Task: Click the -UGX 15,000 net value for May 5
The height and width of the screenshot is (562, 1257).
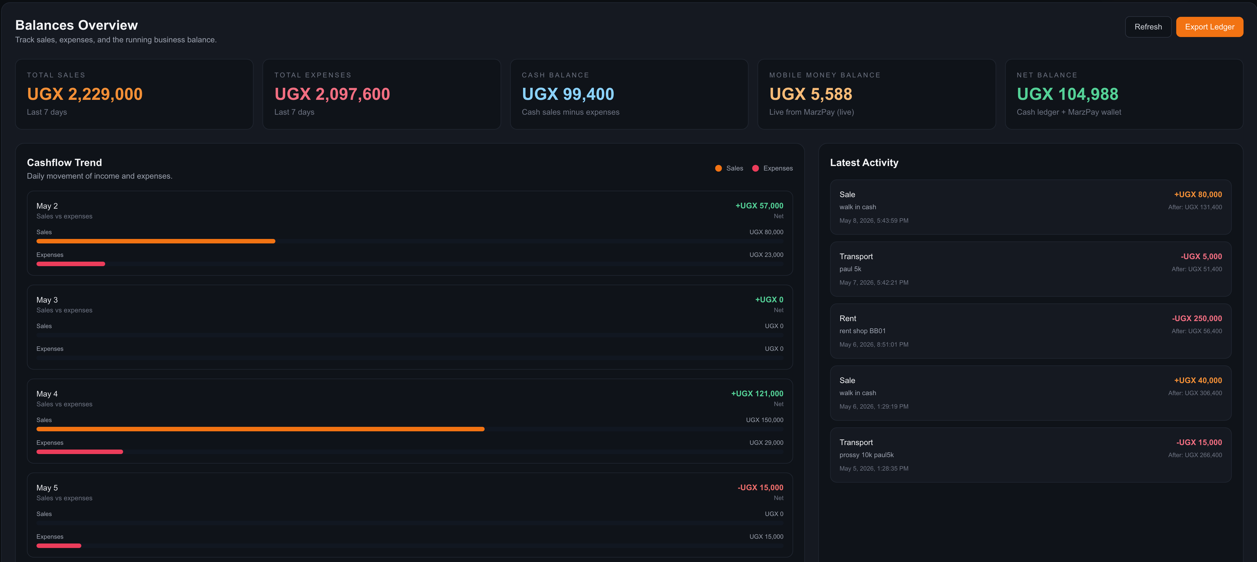Action: 760,487
